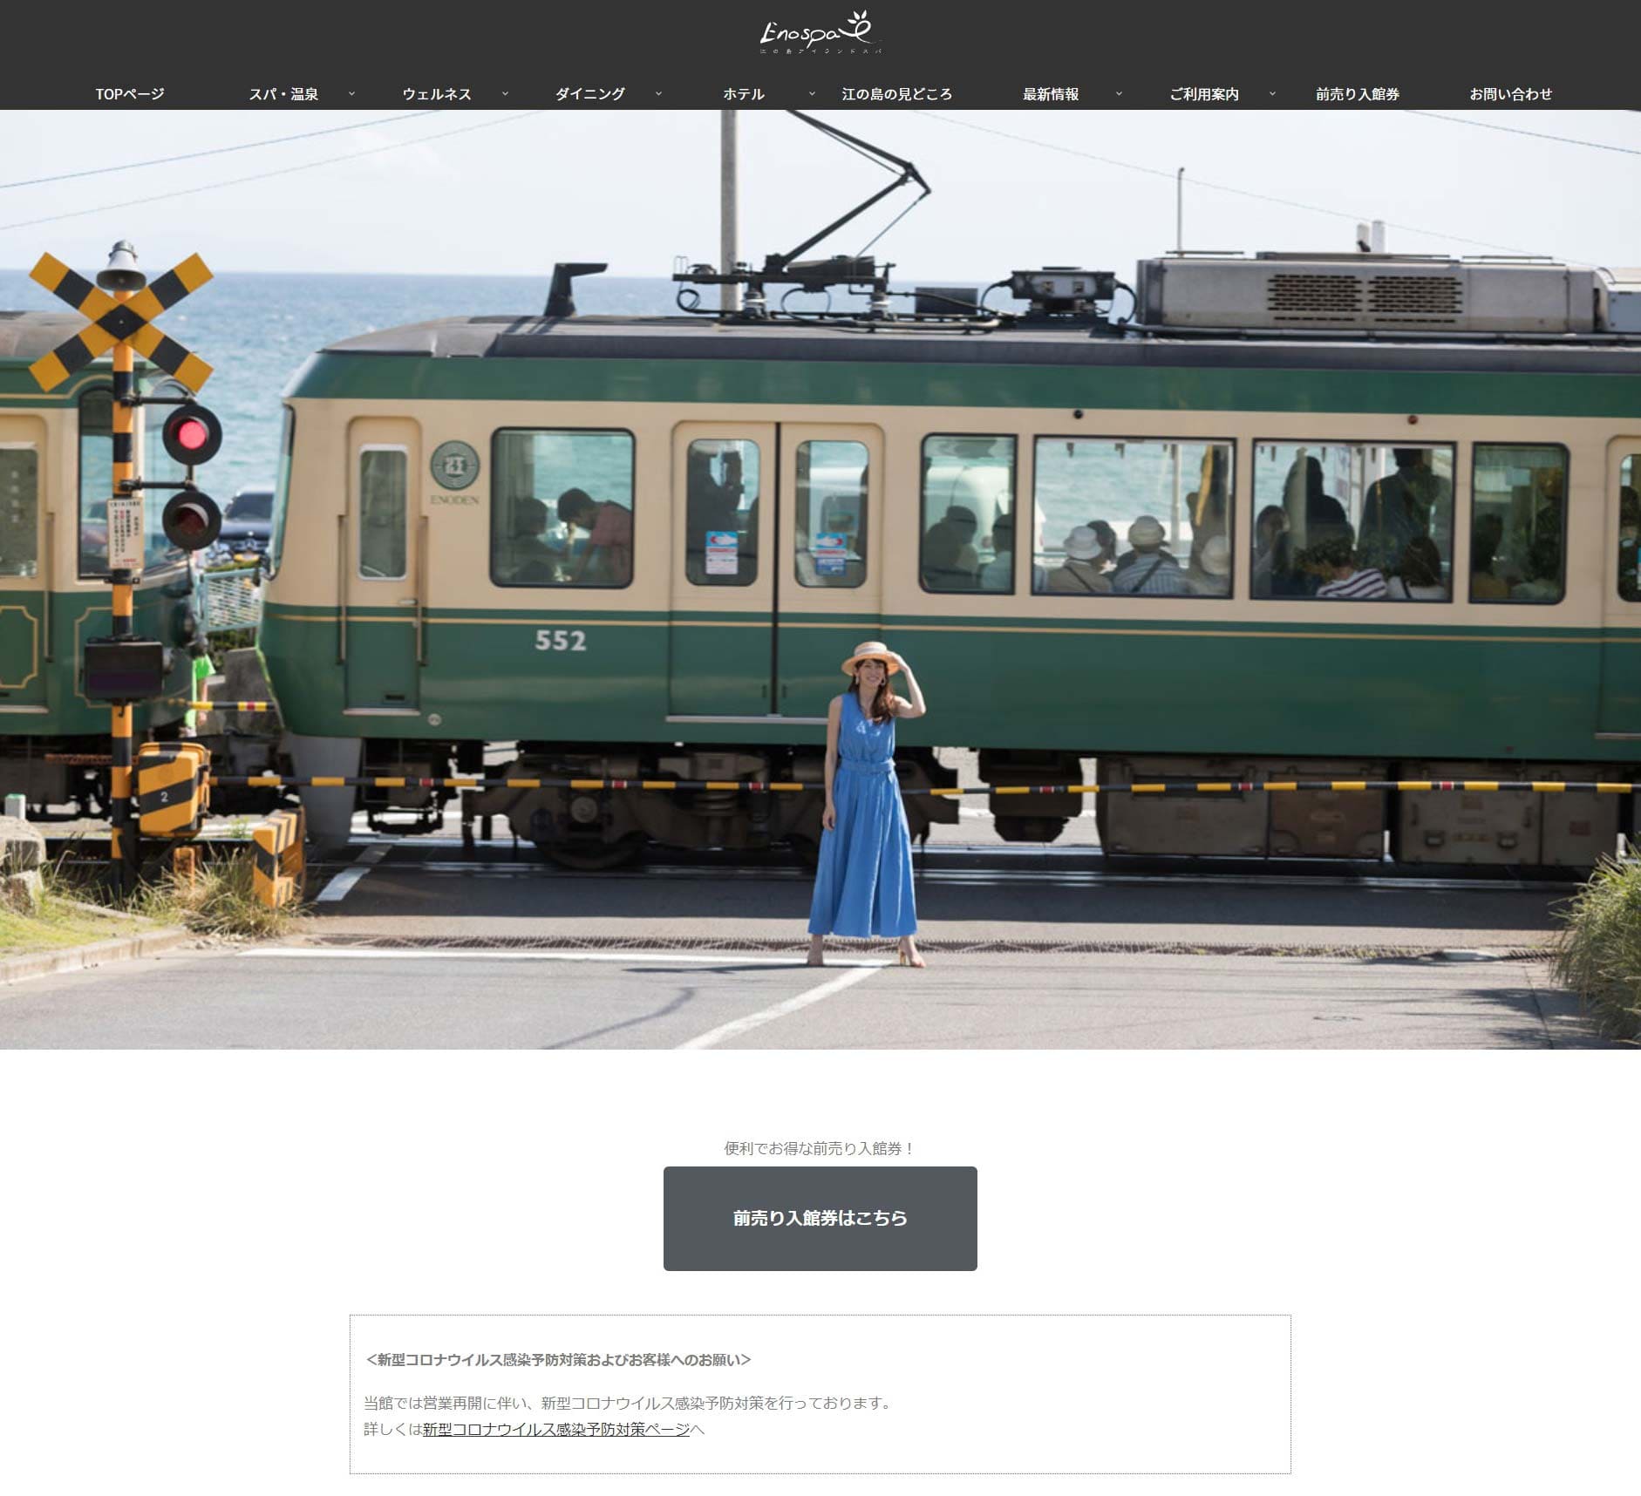Expand the chevron next to スパ・温泉
Viewport: 1641px width, 1496px height.
click(x=352, y=94)
